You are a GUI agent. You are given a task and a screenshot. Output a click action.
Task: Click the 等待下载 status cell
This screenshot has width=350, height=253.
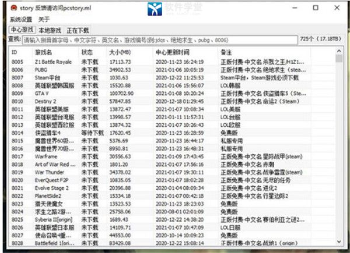coord(92,133)
